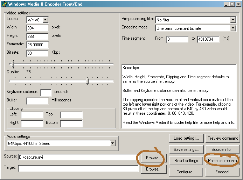
Task: Click the Source path field
Action: (x=78, y=157)
